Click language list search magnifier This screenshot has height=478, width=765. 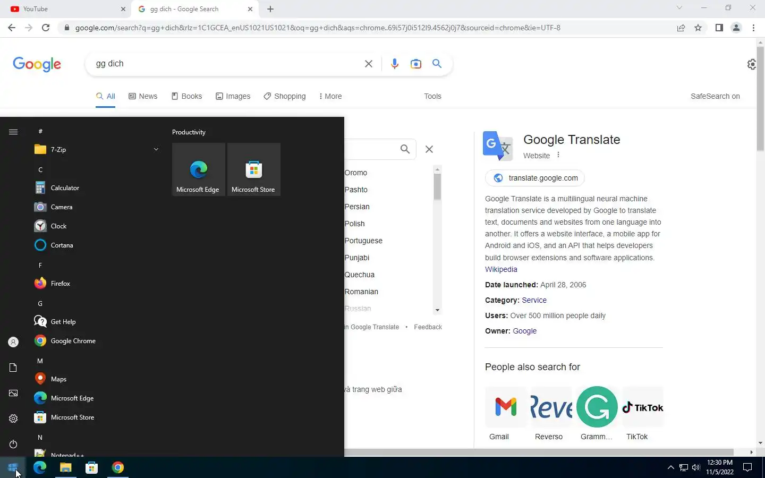[x=405, y=149]
